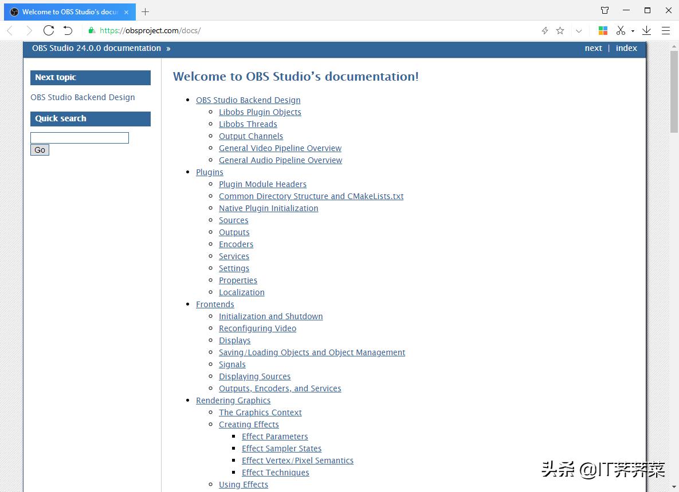Open 'Libobs Plugin Objects' link

tap(260, 112)
